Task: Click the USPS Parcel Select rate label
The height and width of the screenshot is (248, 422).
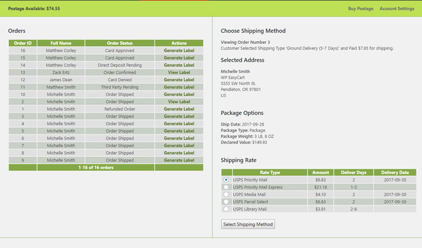Action: (251, 202)
